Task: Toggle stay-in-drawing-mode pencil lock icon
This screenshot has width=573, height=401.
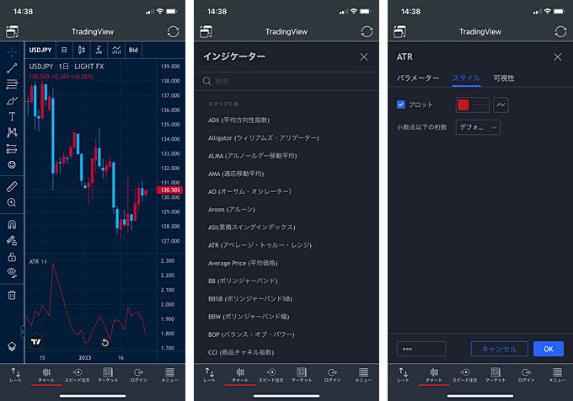Action: click(x=12, y=240)
